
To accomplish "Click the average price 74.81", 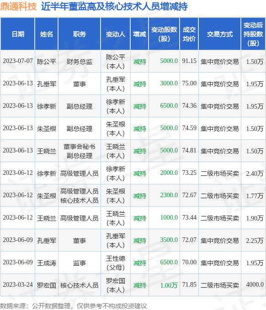I will pyautogui.click(x=189, y=150).
